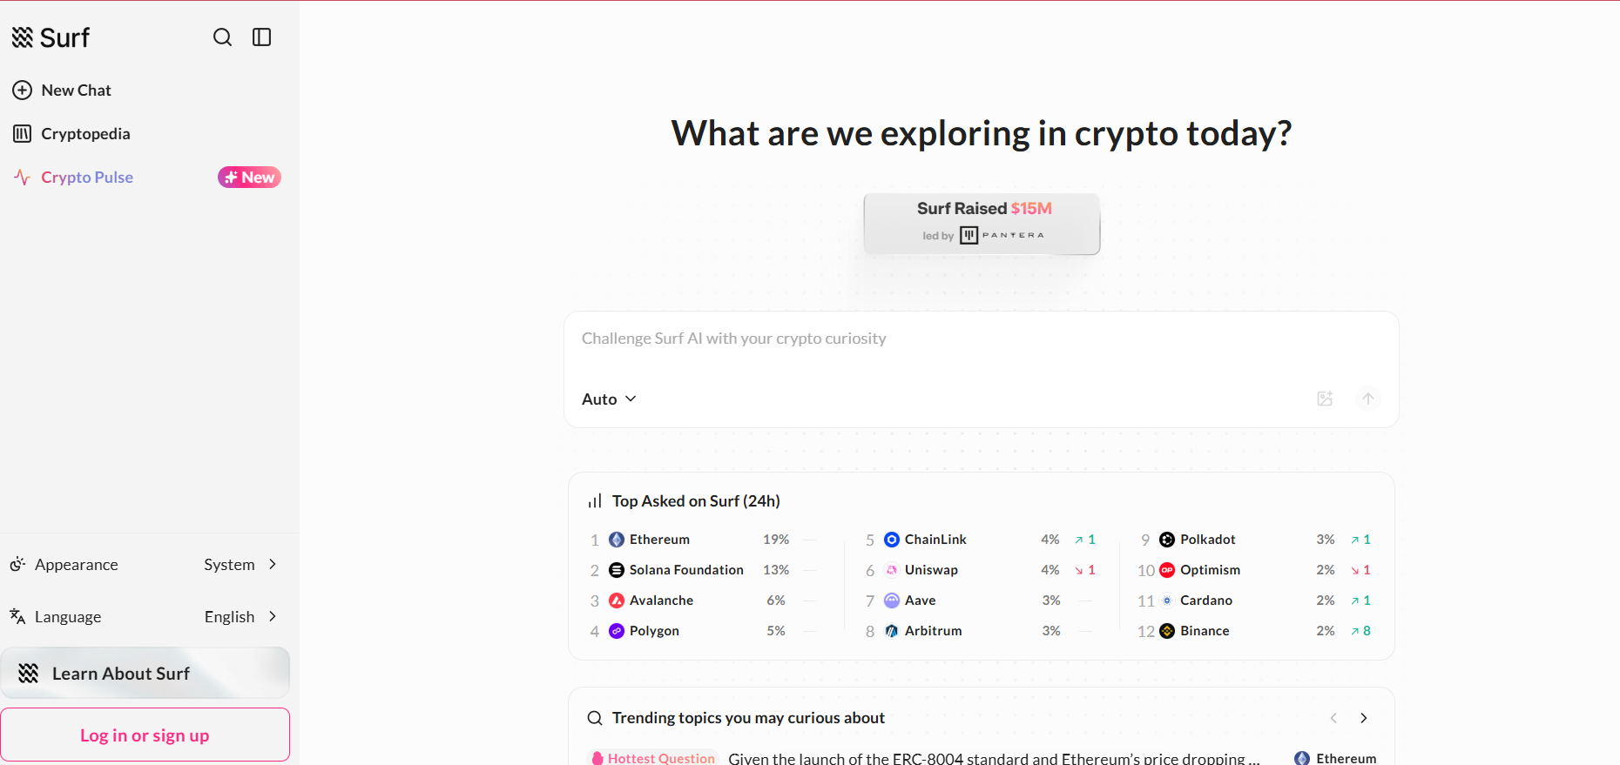The height and width of the screenshot is (765, 1620).
Task: Open the Auto mode dropdown
Action: pos(609,399)
